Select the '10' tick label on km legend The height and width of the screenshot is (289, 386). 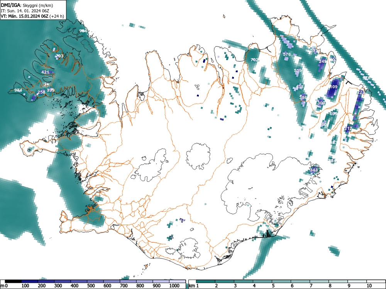pyautogui.click(x=369, y=286)
